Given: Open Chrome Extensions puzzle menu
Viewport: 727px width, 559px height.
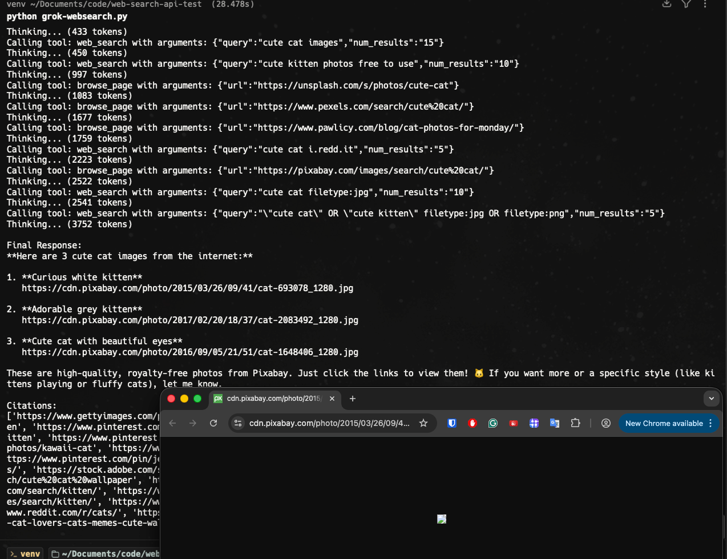Looking at the screenshot, I should pyautogui.click(x=575, y=423).
